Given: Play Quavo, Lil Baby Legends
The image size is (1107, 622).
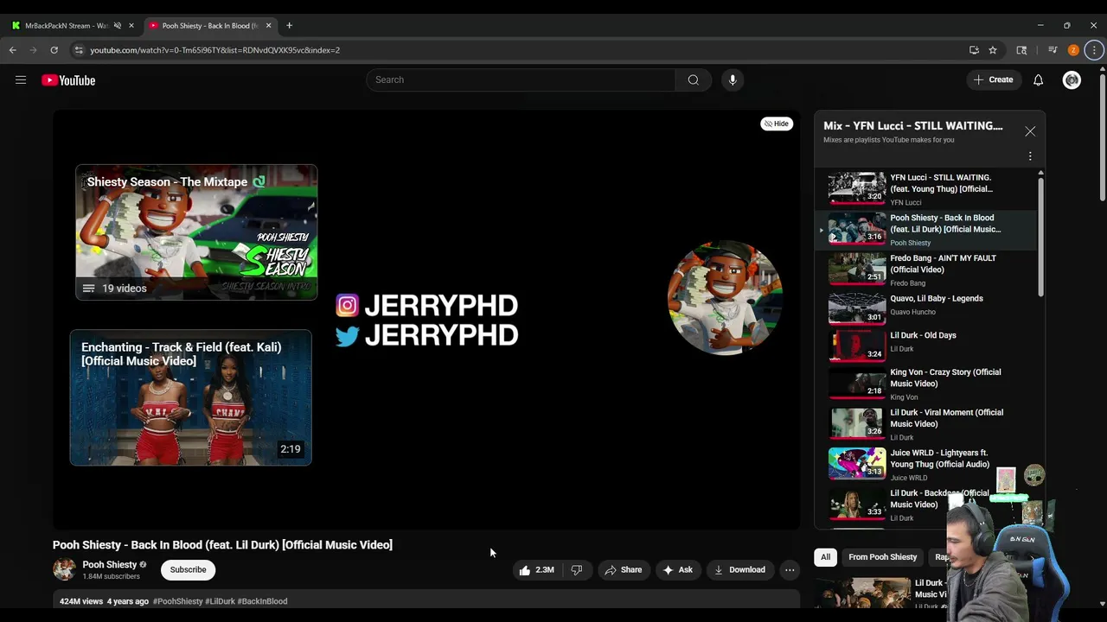Looking at the screenshot, I should [x=925, y=308].
